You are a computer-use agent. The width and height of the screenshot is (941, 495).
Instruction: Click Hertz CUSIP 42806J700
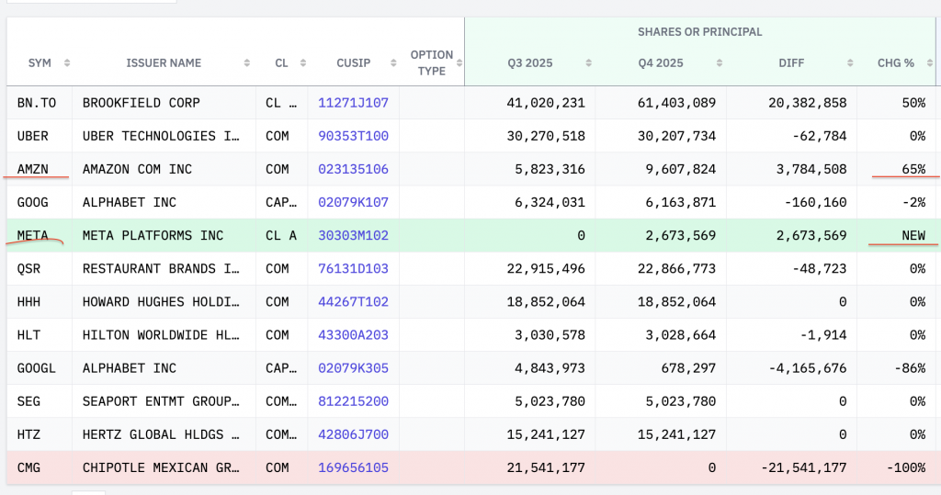click(353, 434)
